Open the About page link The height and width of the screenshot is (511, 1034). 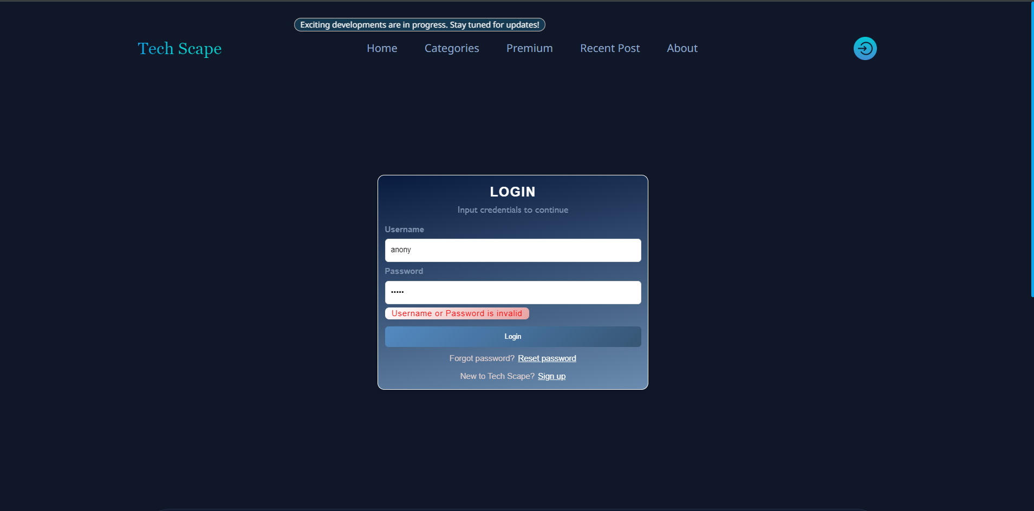[x=682, y=48]
